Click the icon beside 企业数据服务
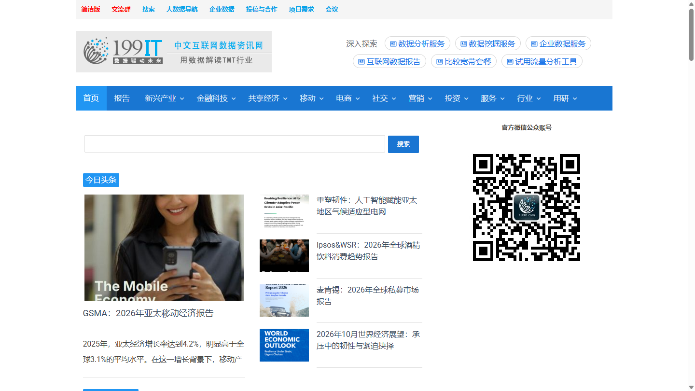This screenshot has width=695, height=391. click(534, 44)
